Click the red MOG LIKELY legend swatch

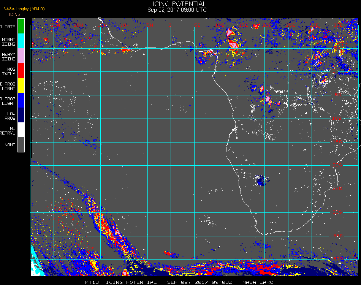pos(21,70)
